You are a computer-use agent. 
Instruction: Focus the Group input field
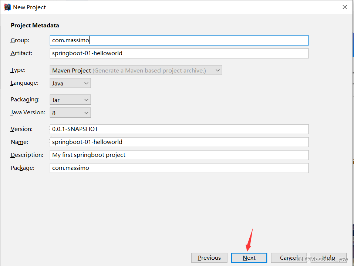179,40
